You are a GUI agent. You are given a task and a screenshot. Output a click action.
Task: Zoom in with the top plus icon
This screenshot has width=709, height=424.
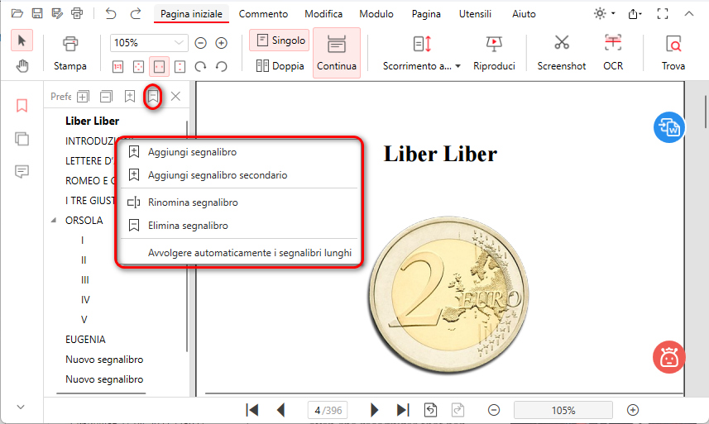click(x=221, y=43)
